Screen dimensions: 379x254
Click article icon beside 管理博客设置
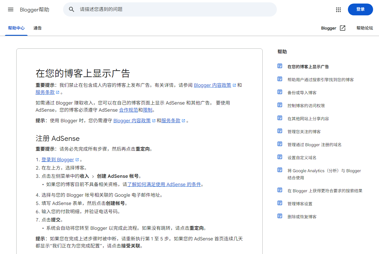click(280, 203)
